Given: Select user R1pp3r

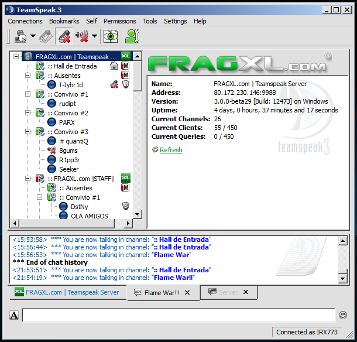Looking at the screenshot, I should coord(69,160).
